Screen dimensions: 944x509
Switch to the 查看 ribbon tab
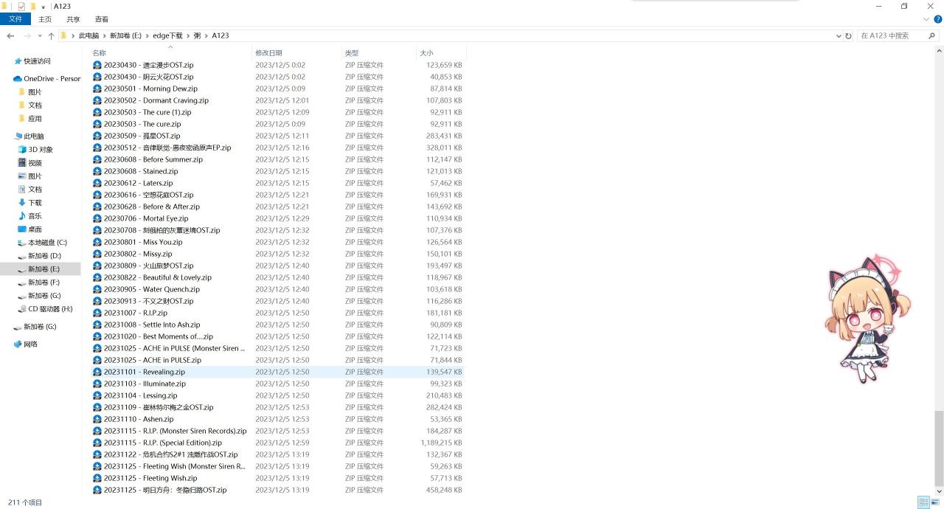(x=102, y=19)
